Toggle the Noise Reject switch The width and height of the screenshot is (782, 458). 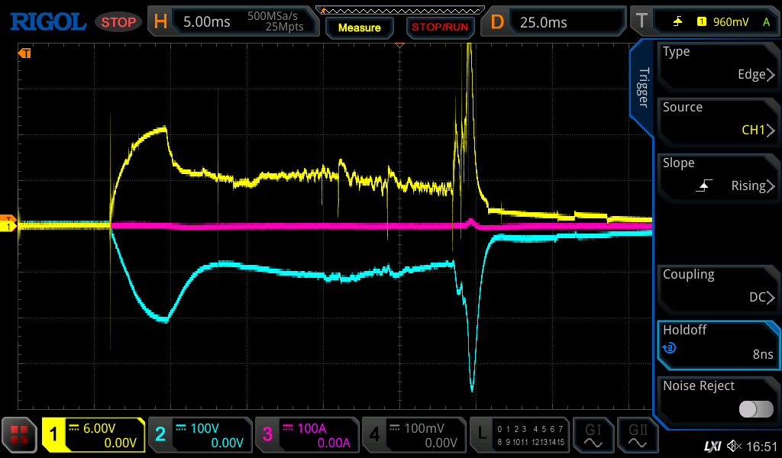coord(755,409)
